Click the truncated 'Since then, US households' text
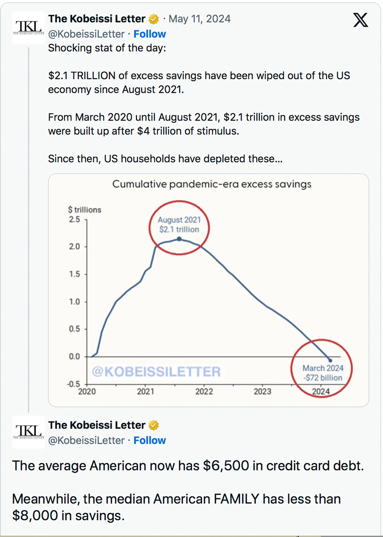This screenshot has height=537, width=383. pos(166,159)
